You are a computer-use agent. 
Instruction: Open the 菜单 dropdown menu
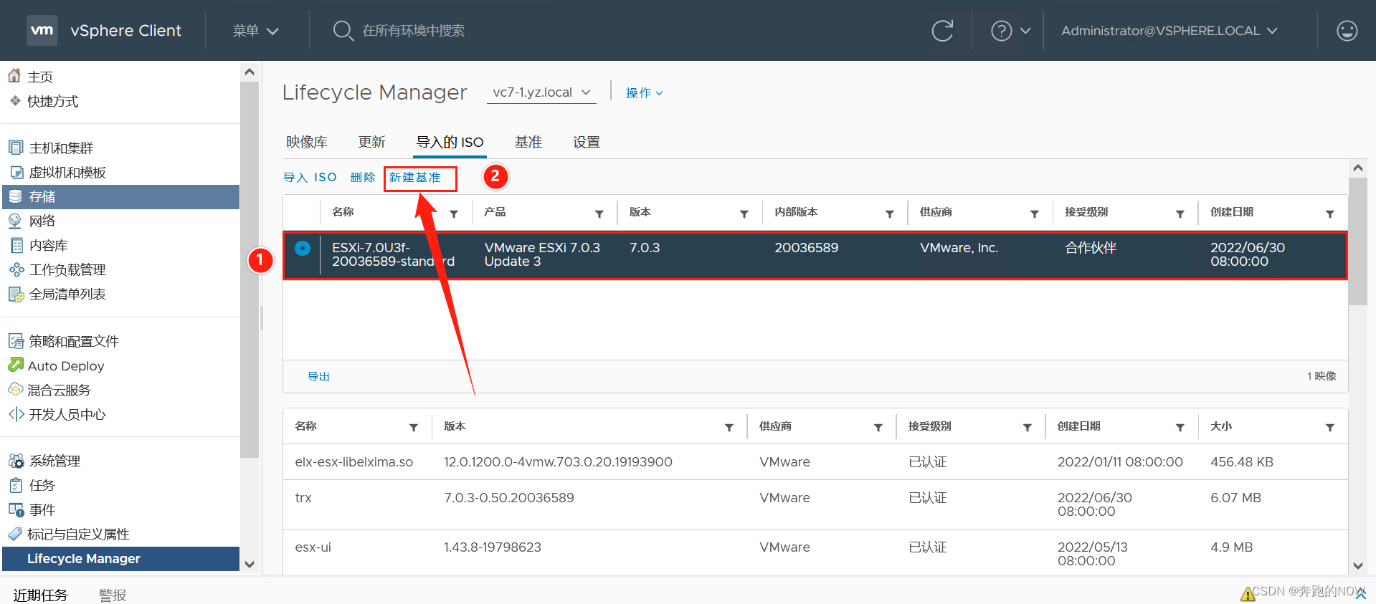click(255, 31)
